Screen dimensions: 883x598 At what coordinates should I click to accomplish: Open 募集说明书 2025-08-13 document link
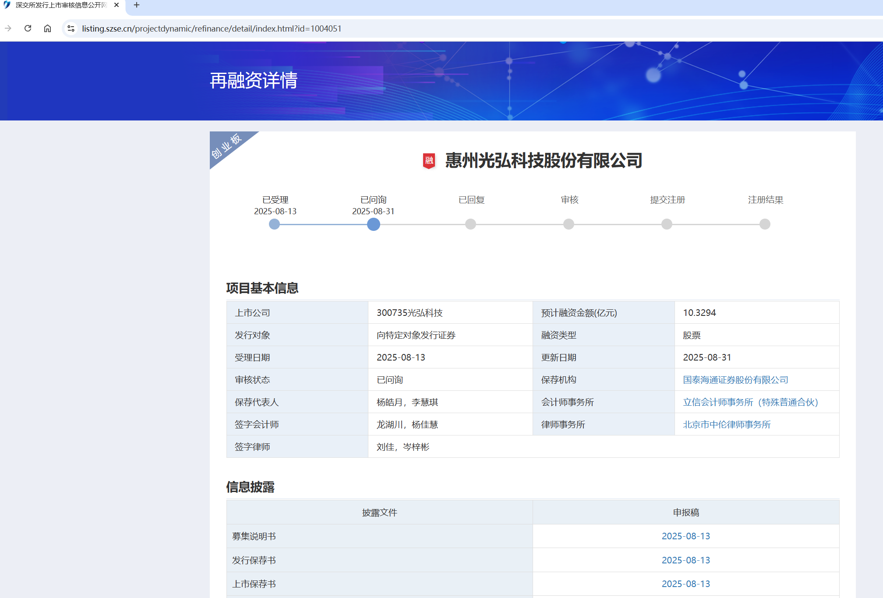pyautogui.click(x=685, y=536)
